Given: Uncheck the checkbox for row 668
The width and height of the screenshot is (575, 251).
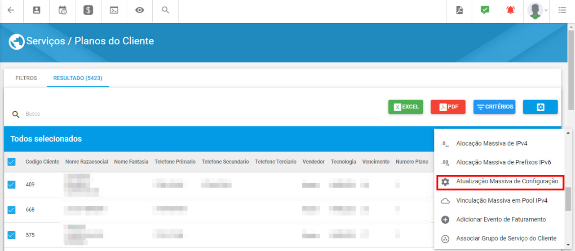Looking at the screenshot, I should [x=11, y=210].
